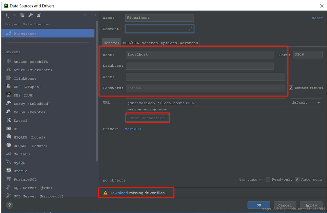Add a new data source with plus icon
Screen dimensions: 327x213
click(x=6, y=15)
